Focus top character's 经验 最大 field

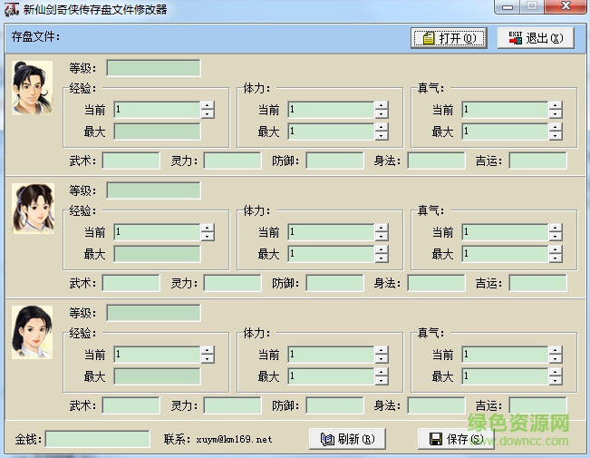157,132
